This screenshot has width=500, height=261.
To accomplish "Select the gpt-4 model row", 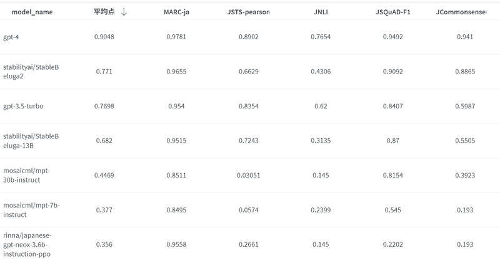I will pos(11,37).
